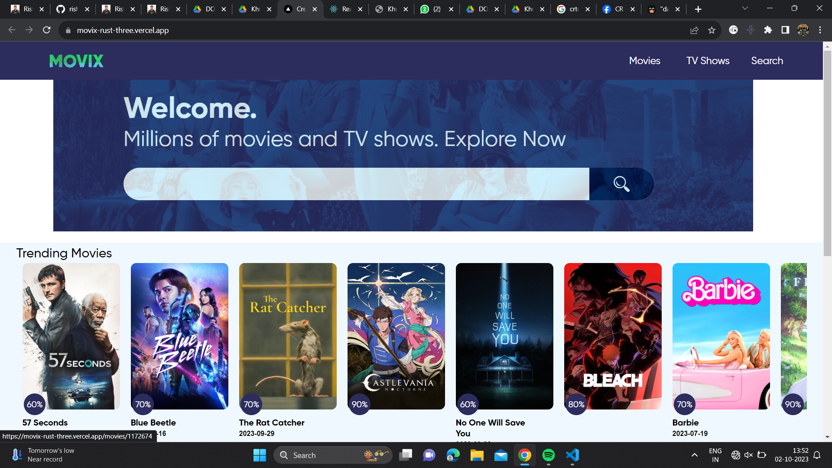The image size is (832, 468).
Task: Open Visual Studio Code from taskbar
Action: coord(572,455)
